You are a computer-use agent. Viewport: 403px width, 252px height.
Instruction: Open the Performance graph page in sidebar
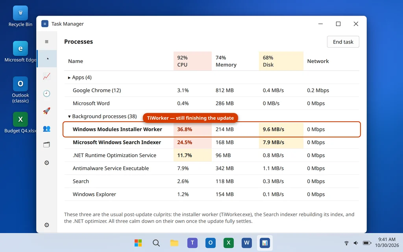pos(46,76)
